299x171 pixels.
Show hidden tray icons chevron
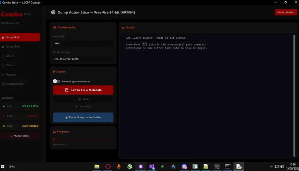coord(271,167)
